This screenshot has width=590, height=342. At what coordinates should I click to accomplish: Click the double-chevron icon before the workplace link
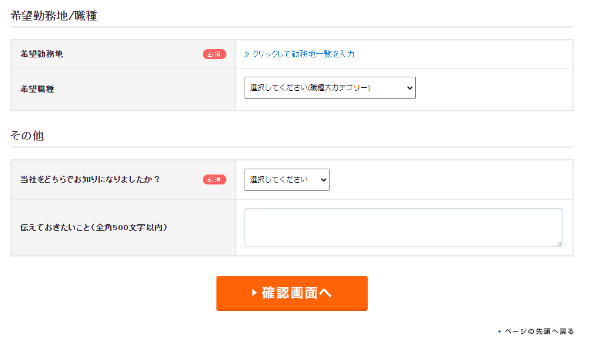tap(247, 54)
